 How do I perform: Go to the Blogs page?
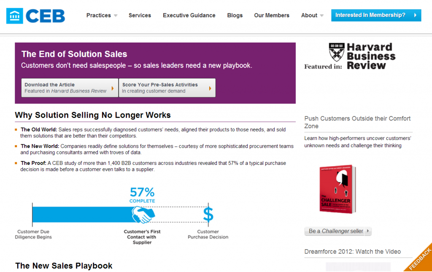(x=235, y=16)
